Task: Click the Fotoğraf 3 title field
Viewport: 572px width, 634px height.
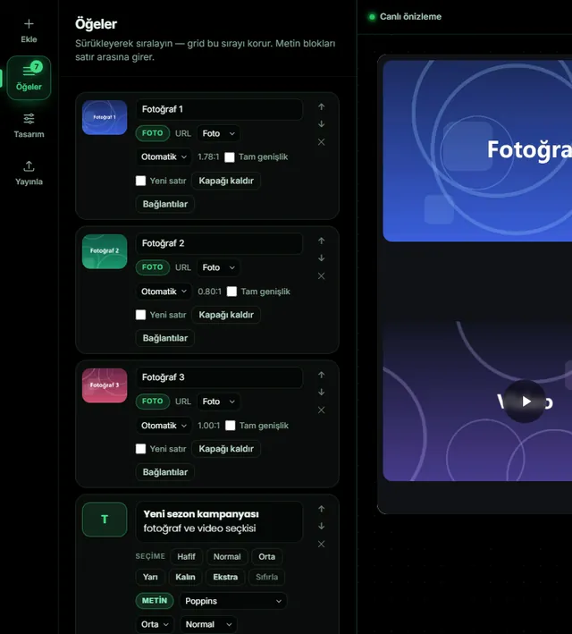Action: click(x=219, y=377)
